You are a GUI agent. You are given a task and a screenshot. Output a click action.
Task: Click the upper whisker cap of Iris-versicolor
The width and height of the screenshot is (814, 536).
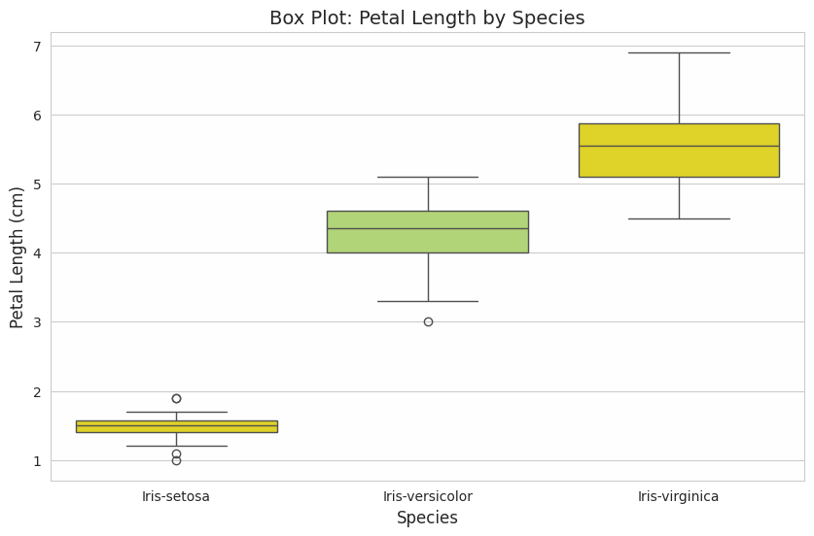click(428, 177)
